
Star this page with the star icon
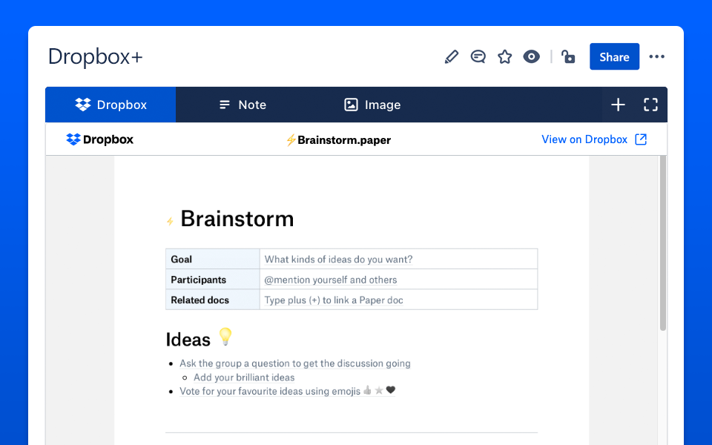504,57
